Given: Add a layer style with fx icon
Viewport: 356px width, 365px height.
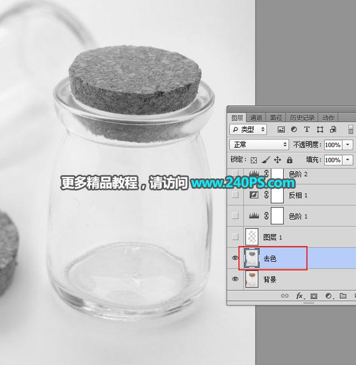Looking at the screenshot, I should [299, 296].
